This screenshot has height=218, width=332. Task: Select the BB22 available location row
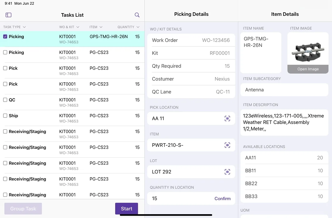click(284, 183)
